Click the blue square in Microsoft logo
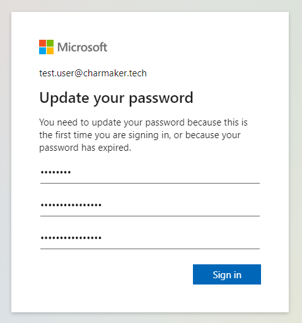The height and width of the screenshot is (323, 302). 42,50
